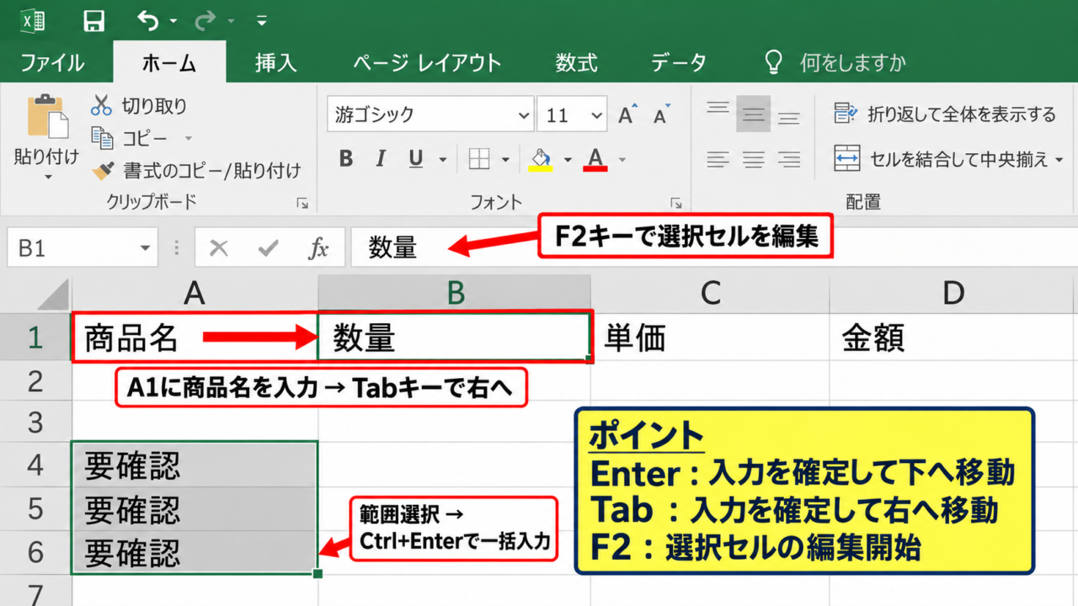Toggle bold formatting
This screenshot has height=606, width=1078.
point(345,158)
